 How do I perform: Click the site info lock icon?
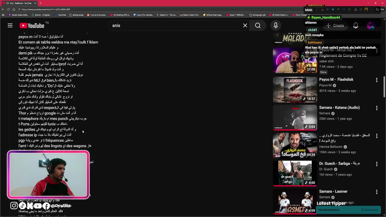(x=19, y=9)
